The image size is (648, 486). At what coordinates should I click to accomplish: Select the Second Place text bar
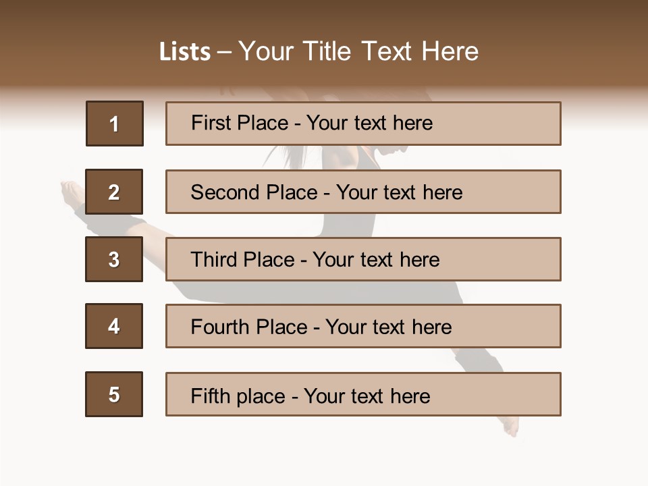(363, 192)
